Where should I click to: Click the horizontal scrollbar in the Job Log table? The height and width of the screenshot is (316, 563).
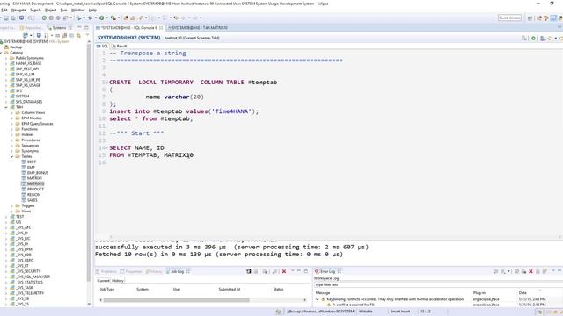176,300
